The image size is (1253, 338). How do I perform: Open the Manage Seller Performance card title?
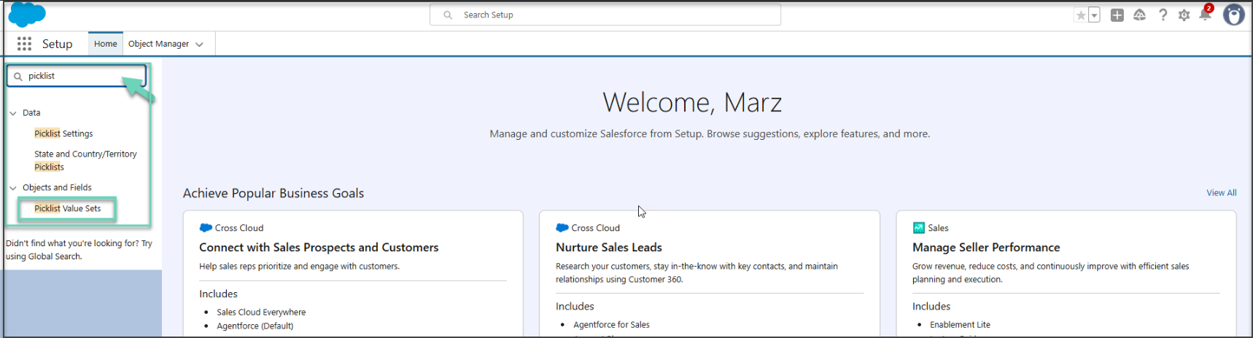[986, 248]
